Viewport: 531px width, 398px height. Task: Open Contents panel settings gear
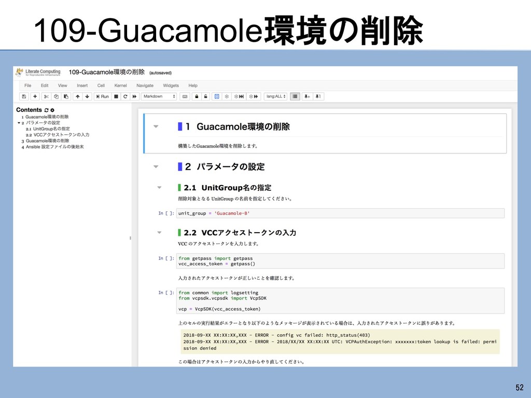52,110
